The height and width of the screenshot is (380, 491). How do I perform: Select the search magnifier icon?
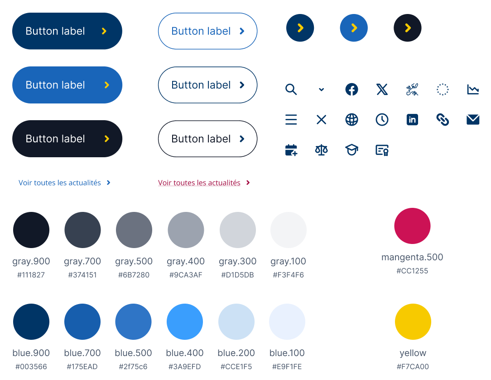click(x=291, y=89)
